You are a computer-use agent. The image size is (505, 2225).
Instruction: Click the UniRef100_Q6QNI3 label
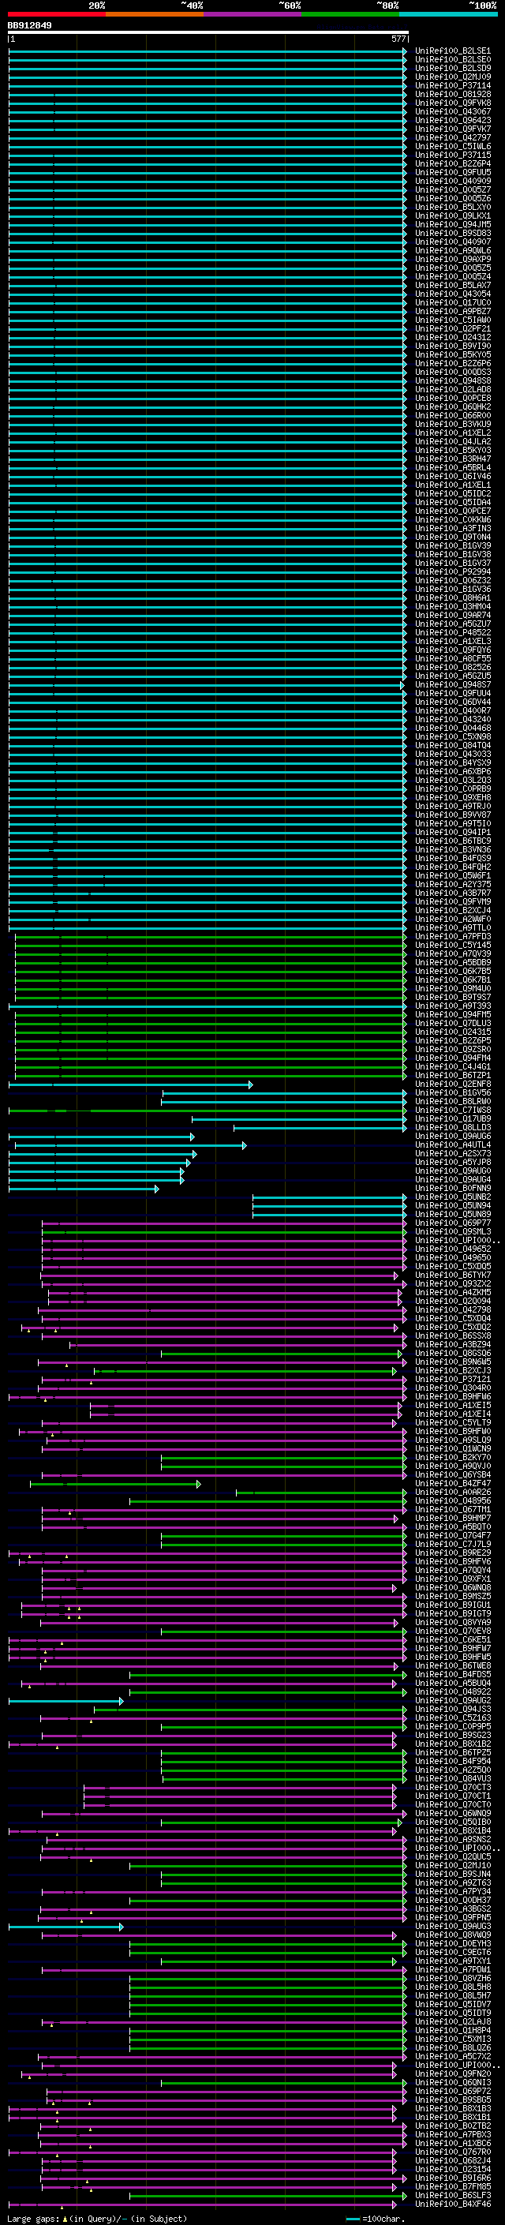pyautogui.click(x=452, y=2082)
